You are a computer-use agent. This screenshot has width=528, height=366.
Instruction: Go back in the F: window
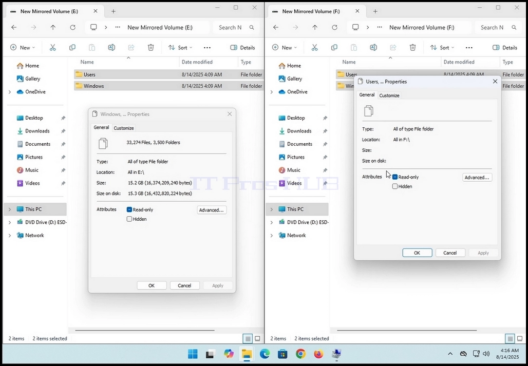pos(276,27)
